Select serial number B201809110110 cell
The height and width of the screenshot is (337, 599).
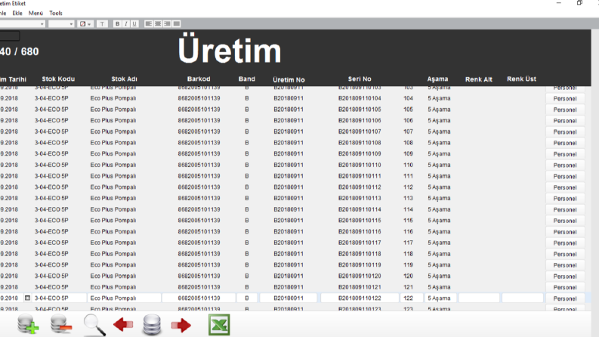click(360, 165)
